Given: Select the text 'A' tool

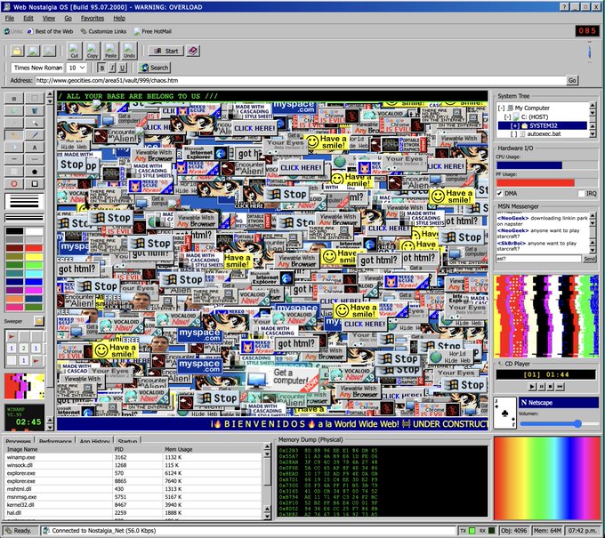Looking at the screenshot, I should coord(35,148).
